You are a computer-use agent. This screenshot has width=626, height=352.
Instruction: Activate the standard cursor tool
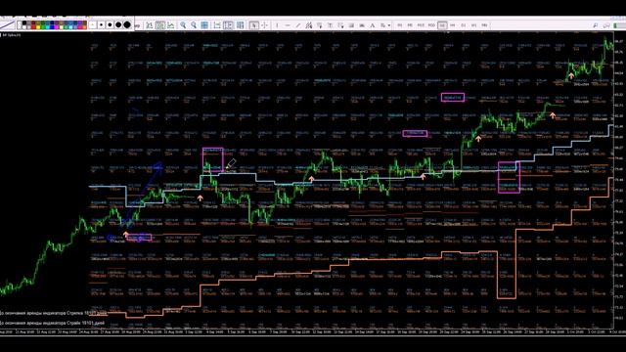[x=253, y=25]
